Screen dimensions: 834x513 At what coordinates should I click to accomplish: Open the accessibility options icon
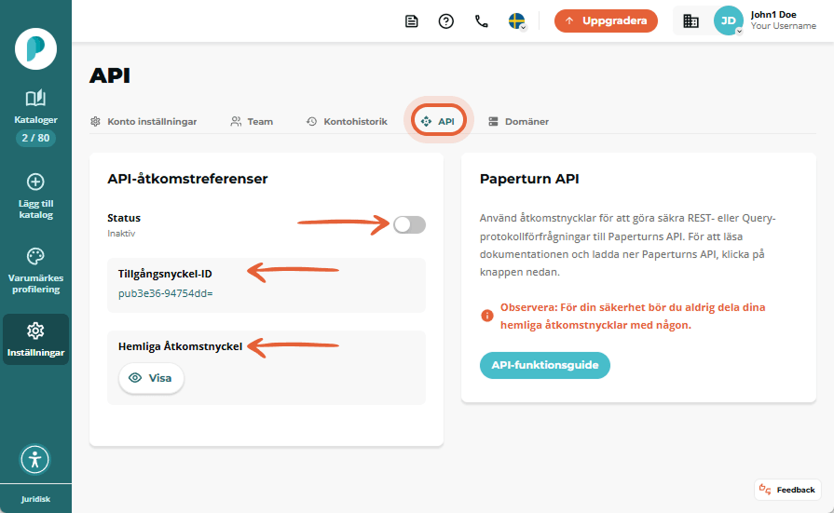pyautogui.click(x=35, y=459)
